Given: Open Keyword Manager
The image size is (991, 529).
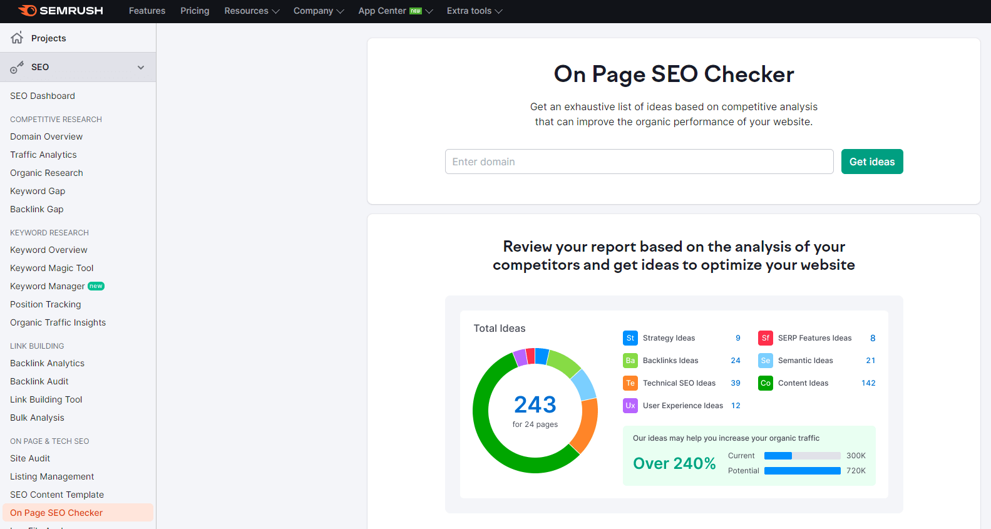Looking at the screenshot, I should tap(48, 286).
